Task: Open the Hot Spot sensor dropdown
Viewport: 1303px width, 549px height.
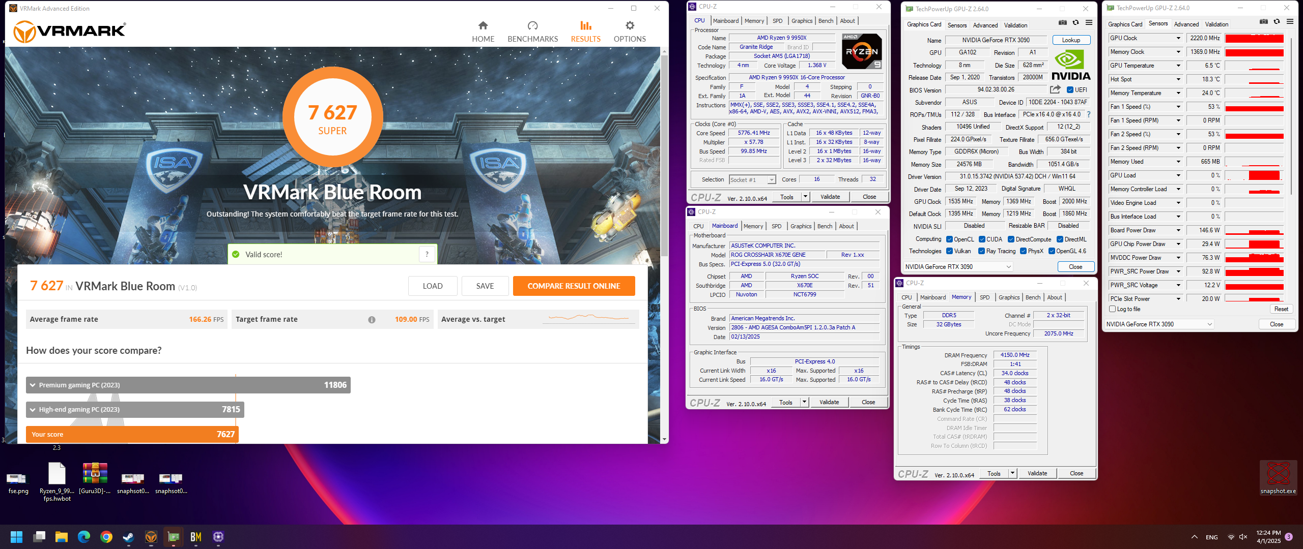Action: tap(1178, 79)
